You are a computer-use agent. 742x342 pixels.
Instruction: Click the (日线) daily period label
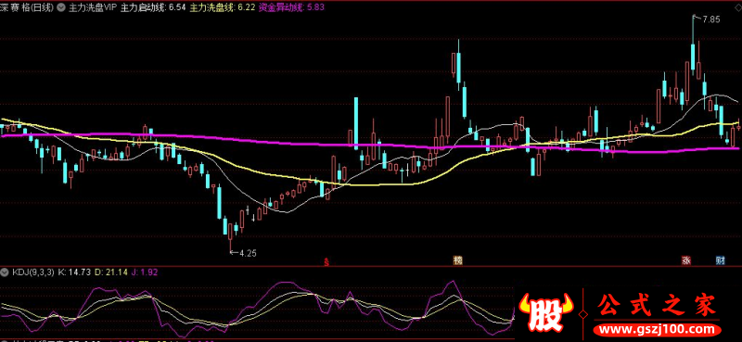click(43, 7)
